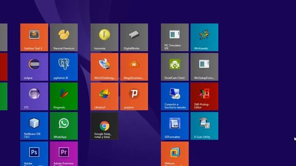This screenshot has height=166, width=296.
Task: Open the Adobe Photoshop tile
Action: (34, 154)
